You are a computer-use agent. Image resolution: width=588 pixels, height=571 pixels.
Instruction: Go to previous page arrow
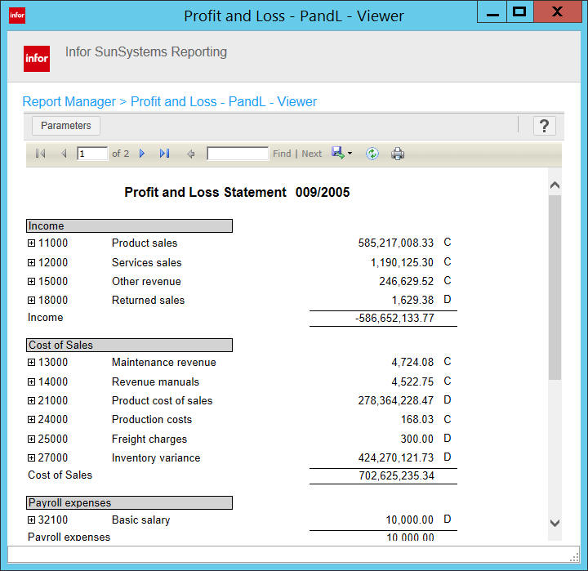point(64,154)
